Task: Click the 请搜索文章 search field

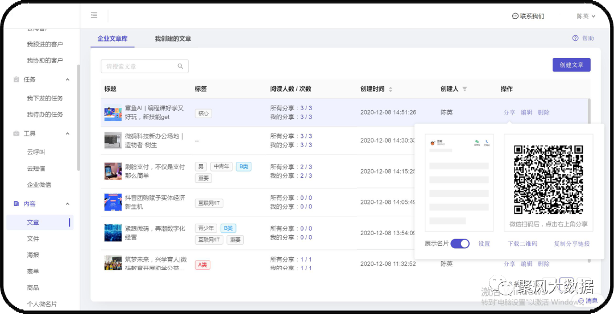Action: [x=144, y=66]
